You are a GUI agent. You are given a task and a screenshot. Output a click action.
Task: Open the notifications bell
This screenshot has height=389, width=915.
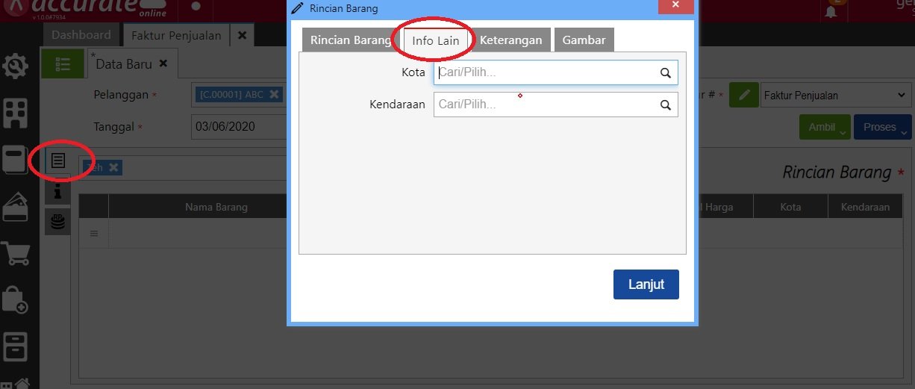coord(831,10)
